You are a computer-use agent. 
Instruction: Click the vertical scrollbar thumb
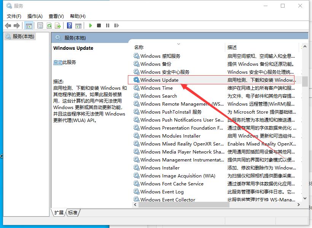305,81
